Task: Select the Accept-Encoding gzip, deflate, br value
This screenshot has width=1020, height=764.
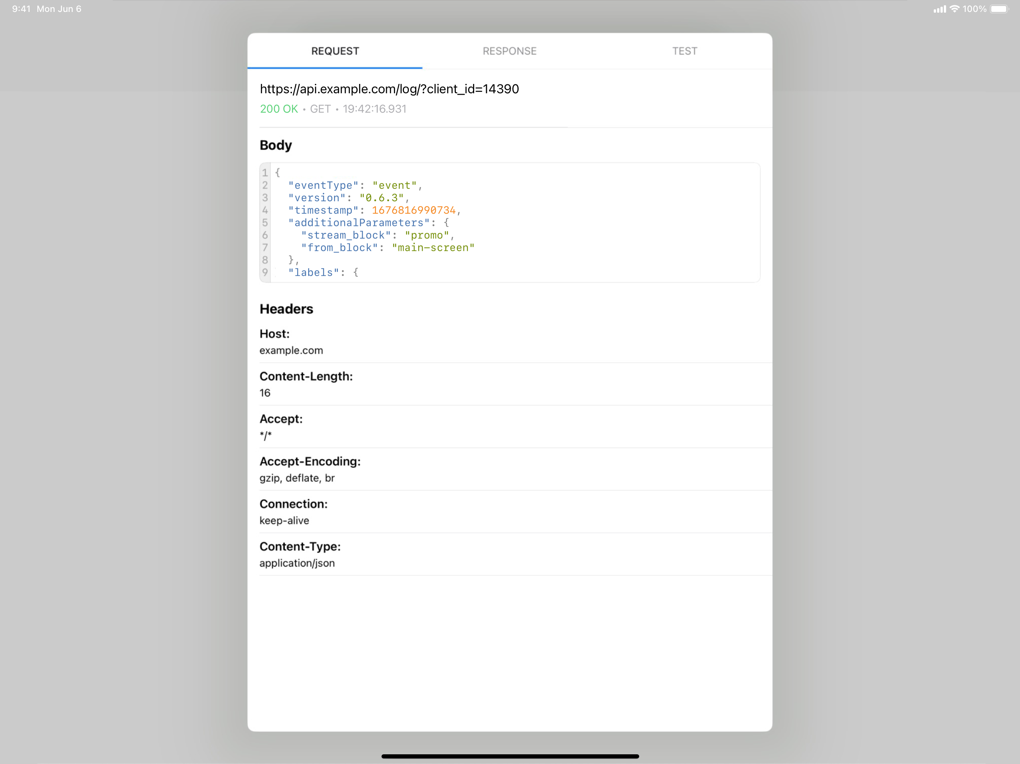Action: coord(297,478)
